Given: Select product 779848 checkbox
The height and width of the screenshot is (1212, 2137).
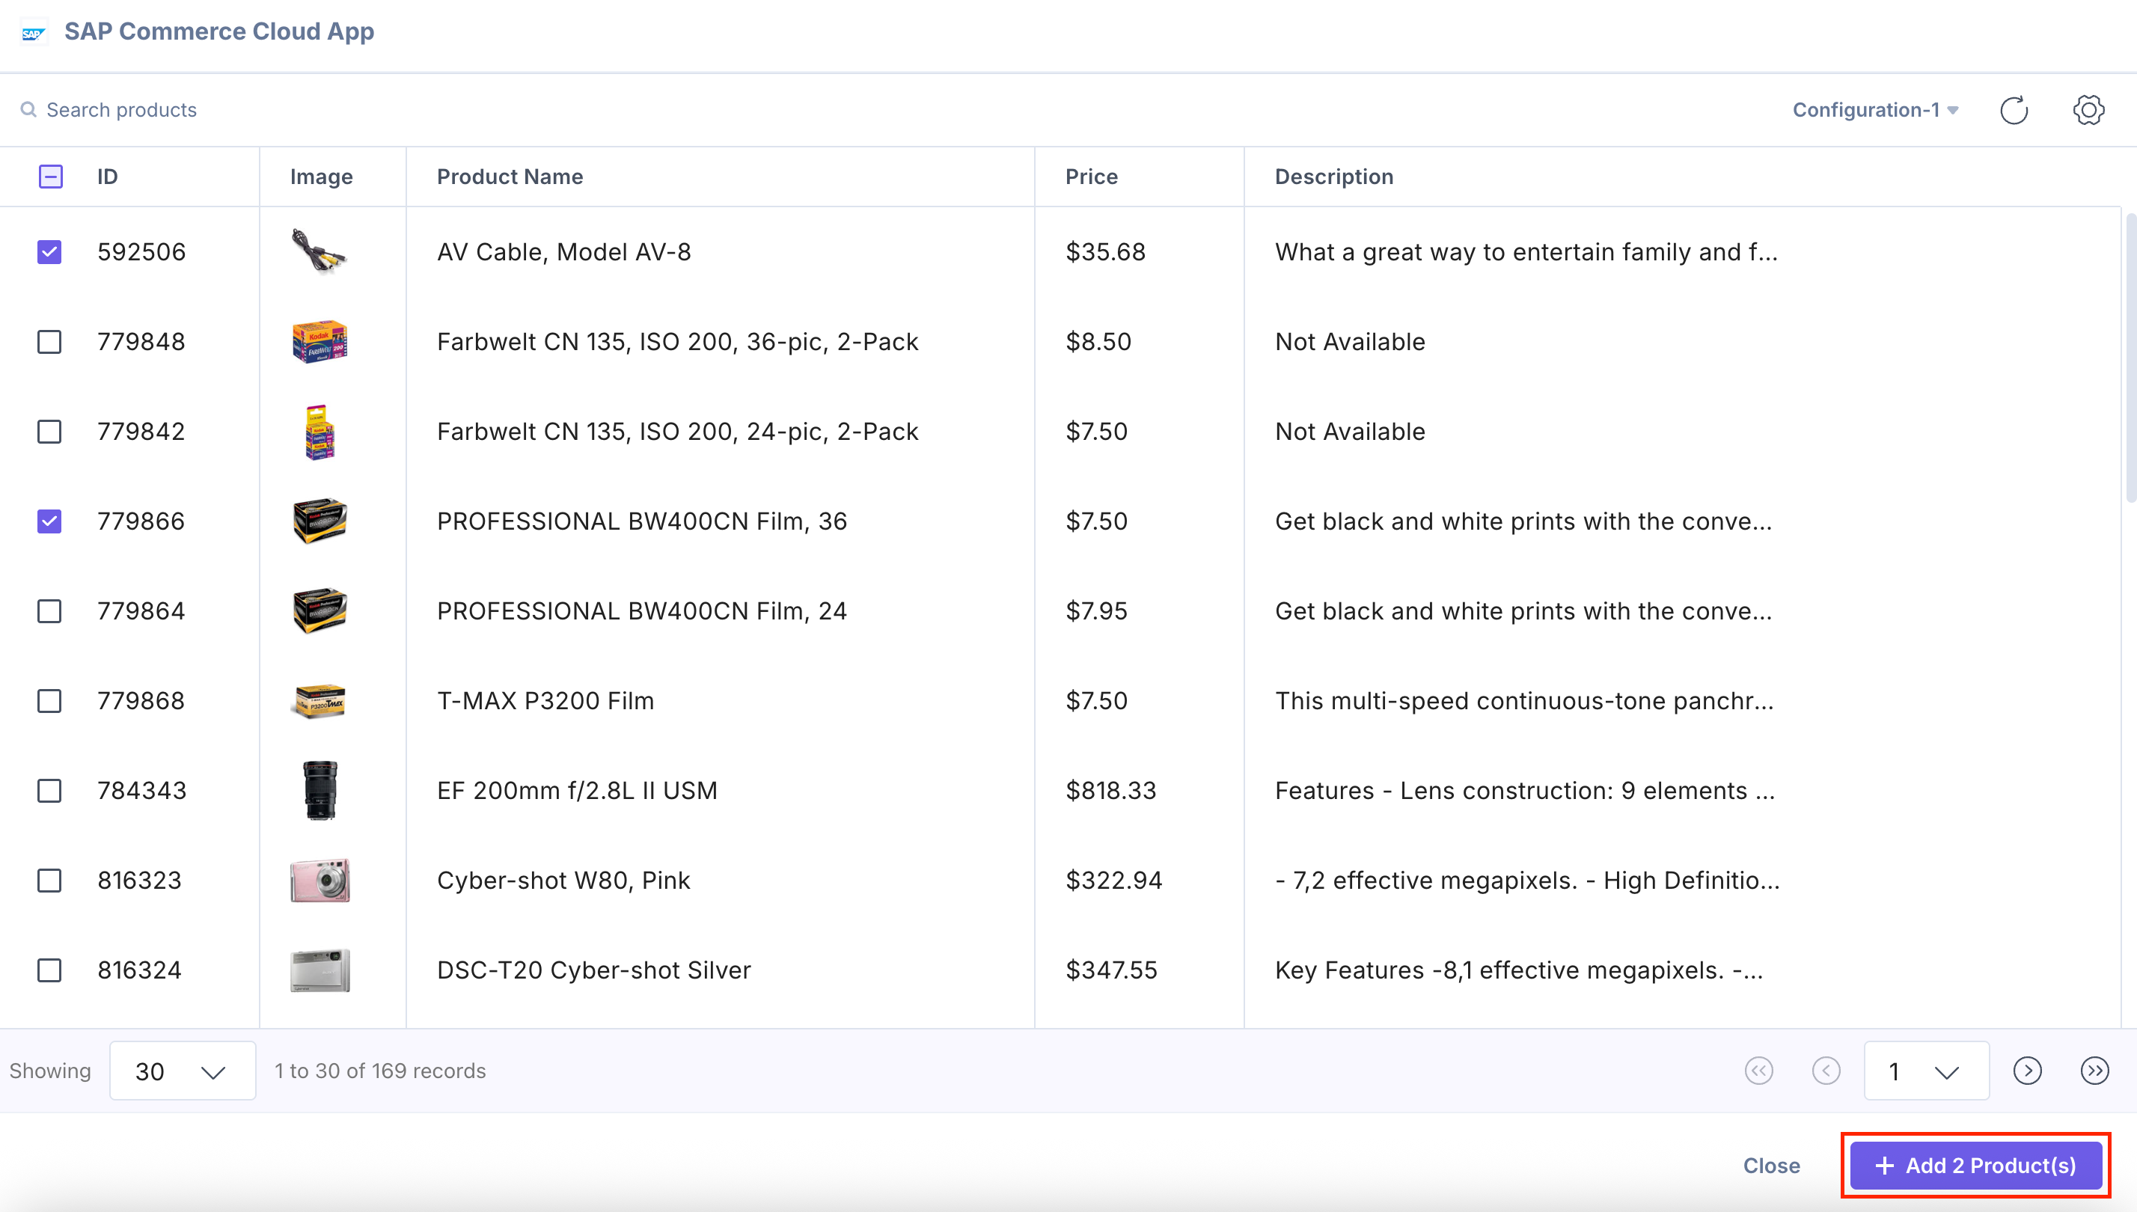Looking at the screenshot, I should pos(49,341).
